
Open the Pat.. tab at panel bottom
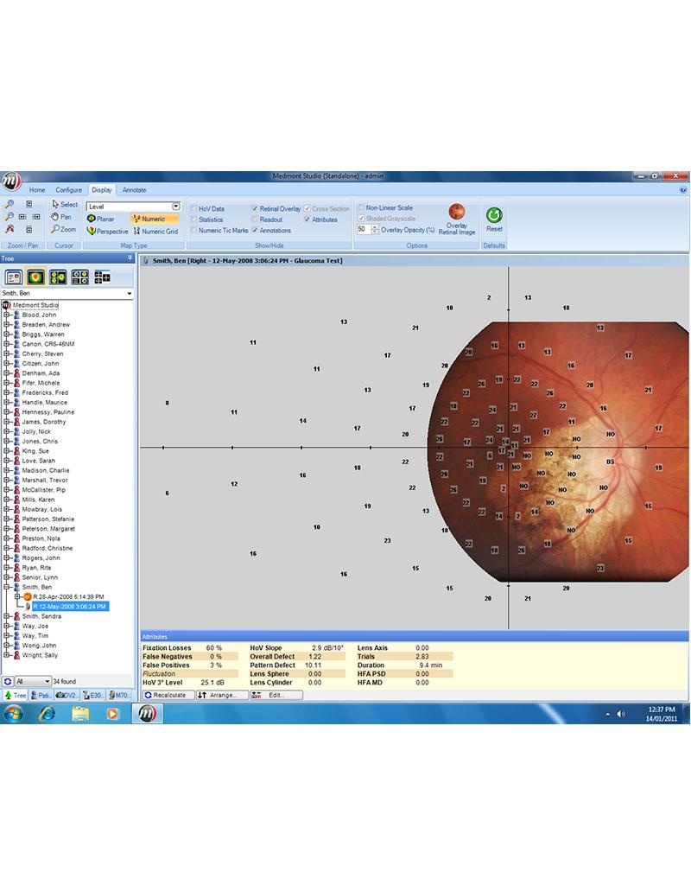tap(40, 696)
